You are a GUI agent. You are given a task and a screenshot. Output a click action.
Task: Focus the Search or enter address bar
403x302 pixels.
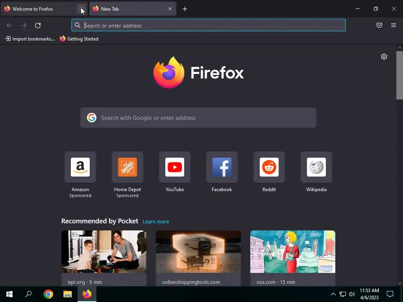(209, 25)
